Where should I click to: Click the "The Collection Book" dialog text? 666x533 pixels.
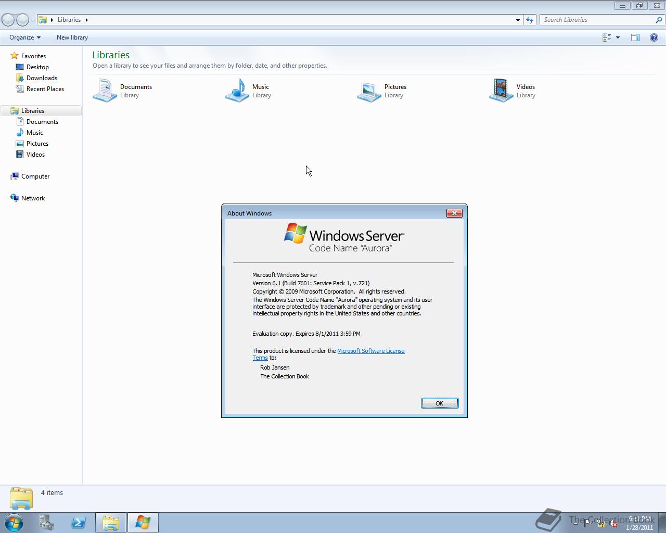pyautogui.click(x=285, y=376)
